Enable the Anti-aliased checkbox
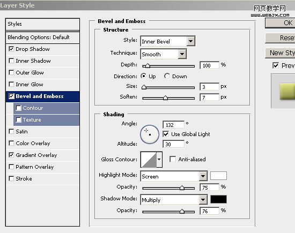295x233 pixels. 173,159
